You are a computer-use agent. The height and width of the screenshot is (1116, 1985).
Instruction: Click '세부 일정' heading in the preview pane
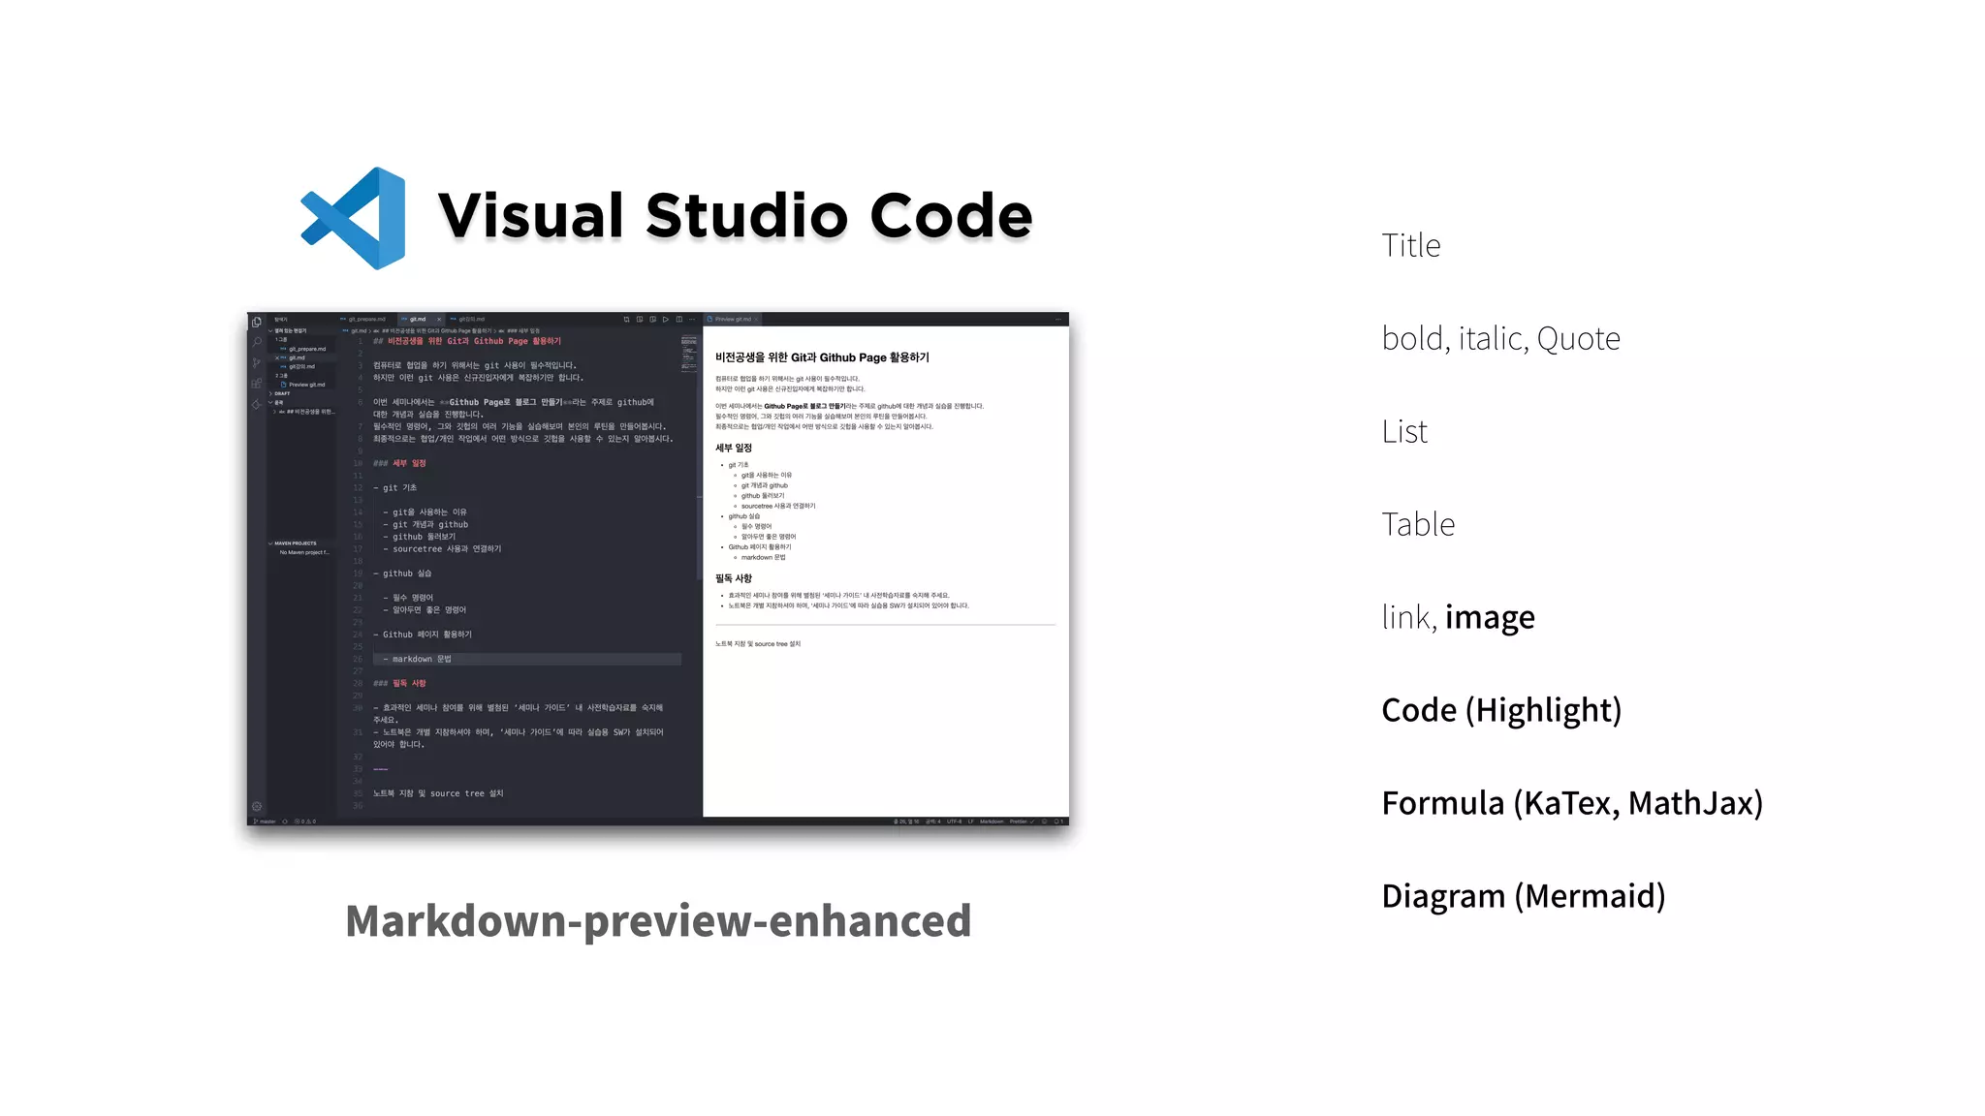click(x=734, y=448)
